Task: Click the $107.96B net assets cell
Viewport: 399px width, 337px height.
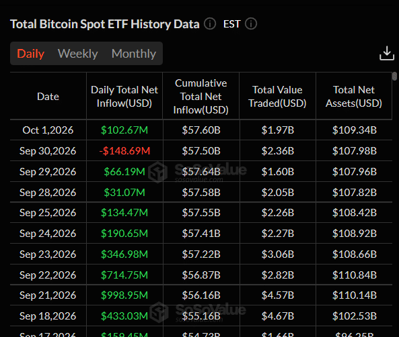Action: (355, 172)
